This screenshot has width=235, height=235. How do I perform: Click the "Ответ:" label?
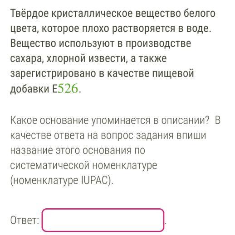[x=24, y=220]
